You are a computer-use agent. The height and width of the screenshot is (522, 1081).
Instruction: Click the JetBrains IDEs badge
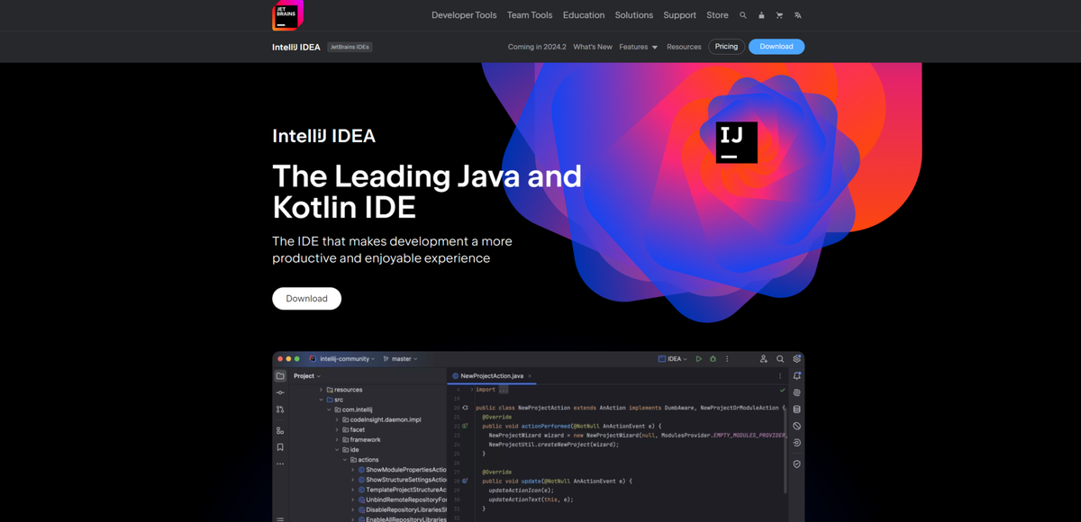coord(350,47)
